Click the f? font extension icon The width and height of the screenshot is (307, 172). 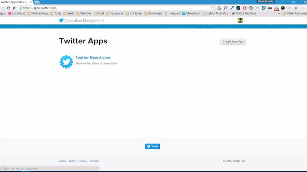tap(226, 8)
